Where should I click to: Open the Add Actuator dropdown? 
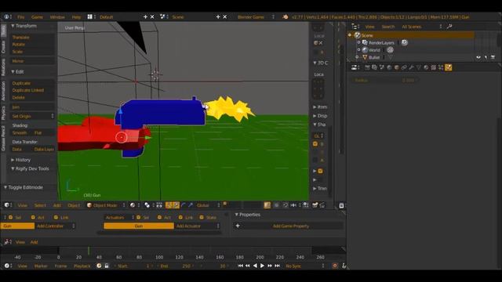coord(197,226)
